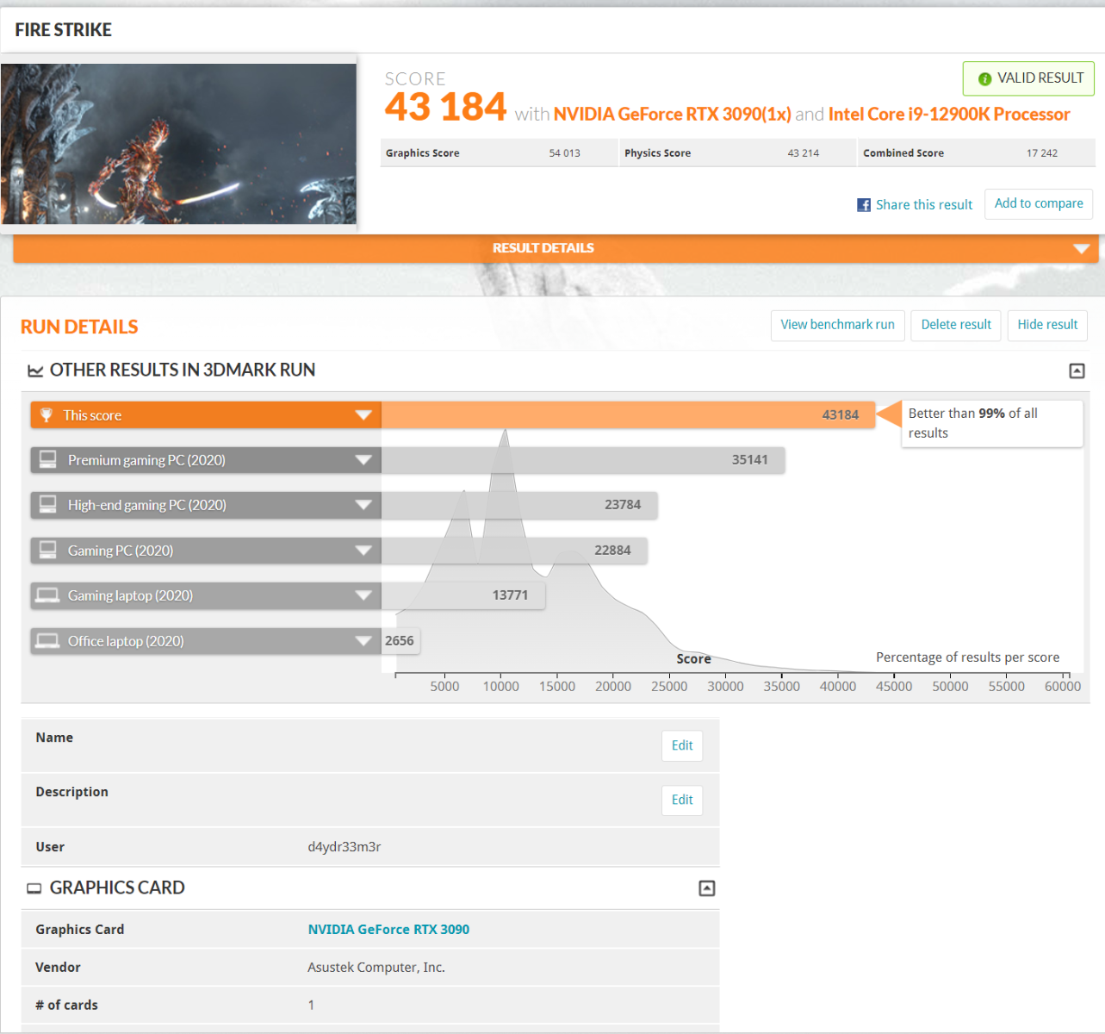
Task: Click the Fire Strike benchmark thumbnail image
Action: [x=178, y=144]
